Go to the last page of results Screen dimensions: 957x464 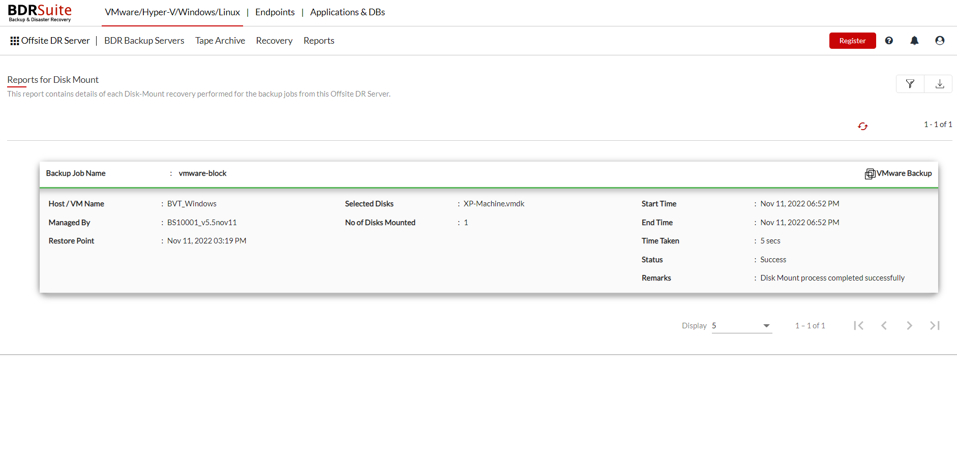click(935, 326)
